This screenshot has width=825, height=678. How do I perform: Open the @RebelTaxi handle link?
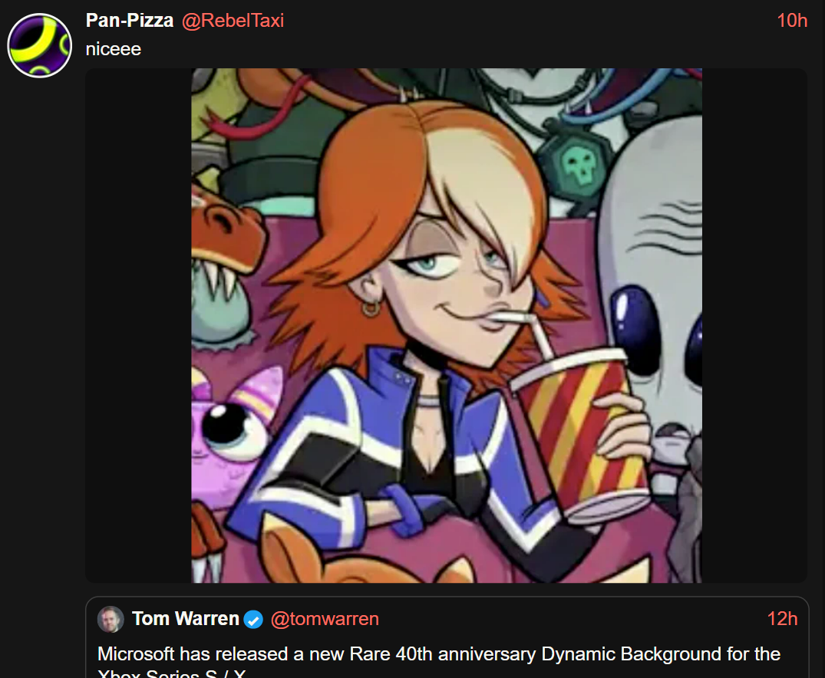coord(233,21)
